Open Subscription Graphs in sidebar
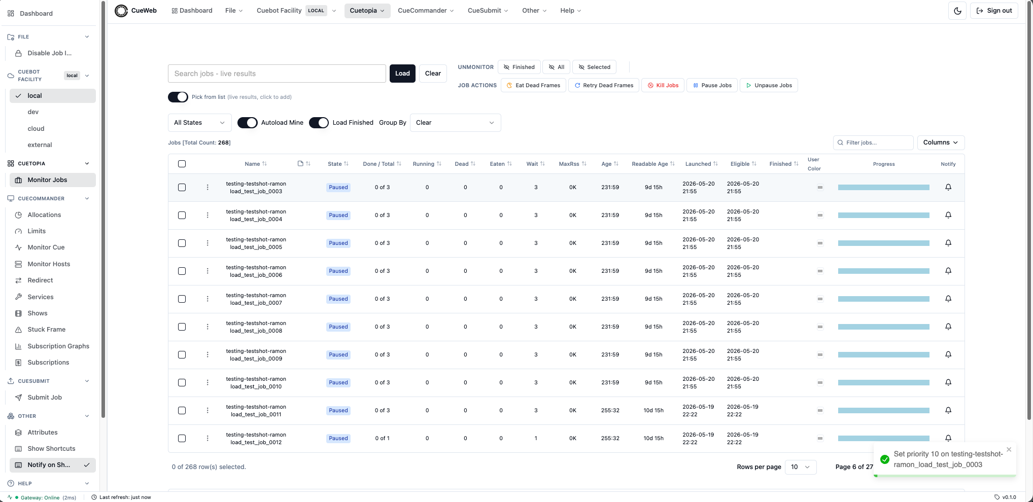1033x502 pixels. tap(58, 346)
